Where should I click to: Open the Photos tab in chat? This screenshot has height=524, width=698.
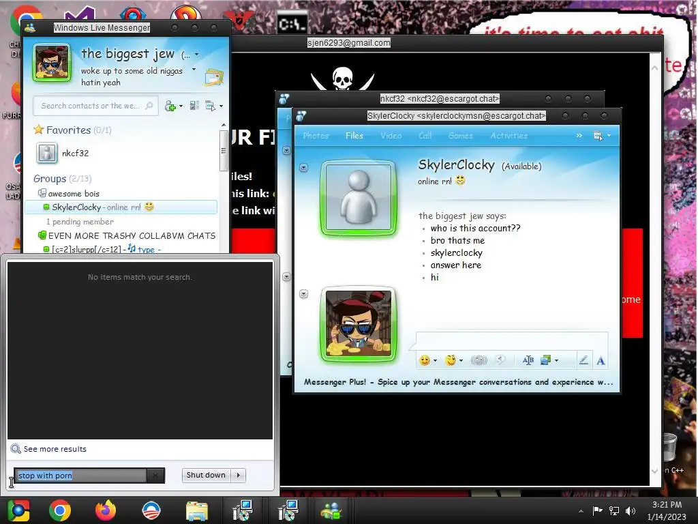click(x=316, y=136)
